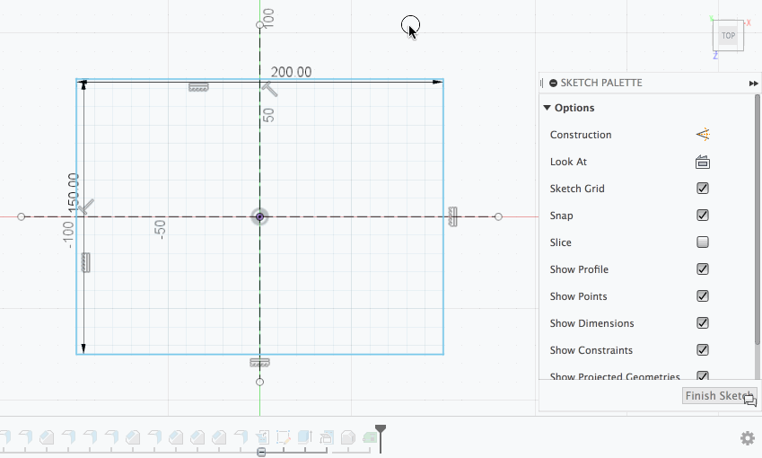Disable the Sketch Grid checkbox
The width and height of the screenshot is (762, 458).
pyautogui.click(x=702, y=189)
